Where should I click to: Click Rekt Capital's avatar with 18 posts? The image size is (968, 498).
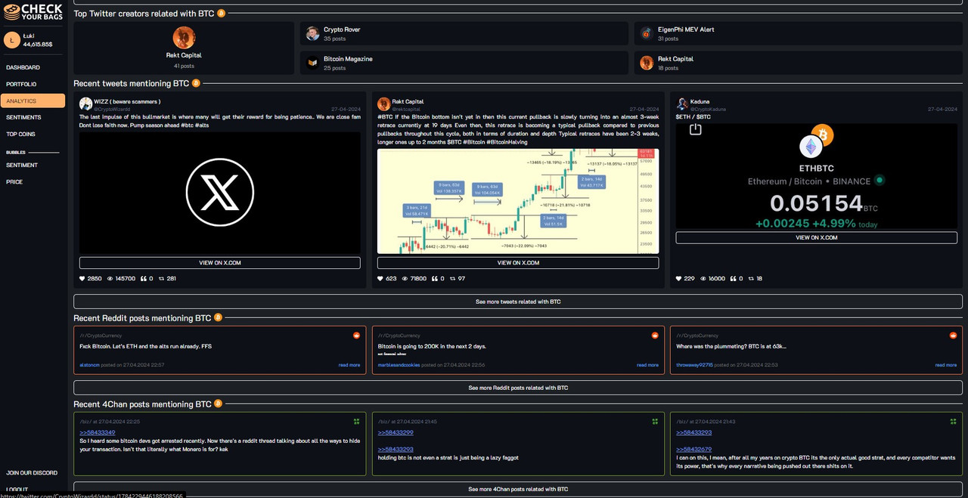coord(647,63)
